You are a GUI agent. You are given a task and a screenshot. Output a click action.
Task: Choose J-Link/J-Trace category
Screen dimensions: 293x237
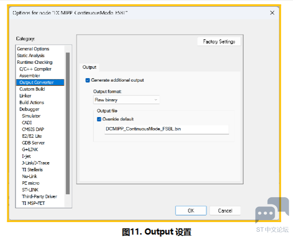tap(35, 163)
